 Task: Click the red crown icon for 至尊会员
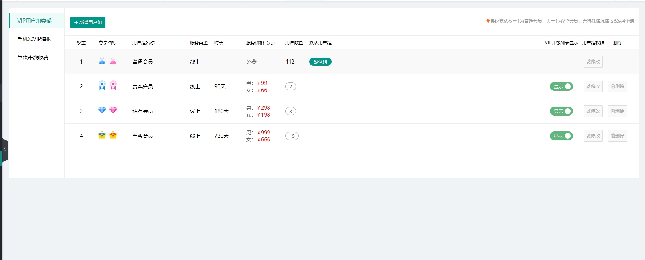113,135
